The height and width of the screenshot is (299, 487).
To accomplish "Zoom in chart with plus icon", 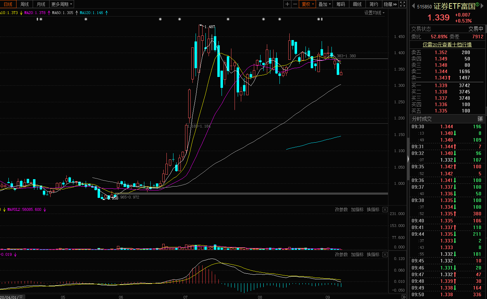I will click(x=288, y=4).
